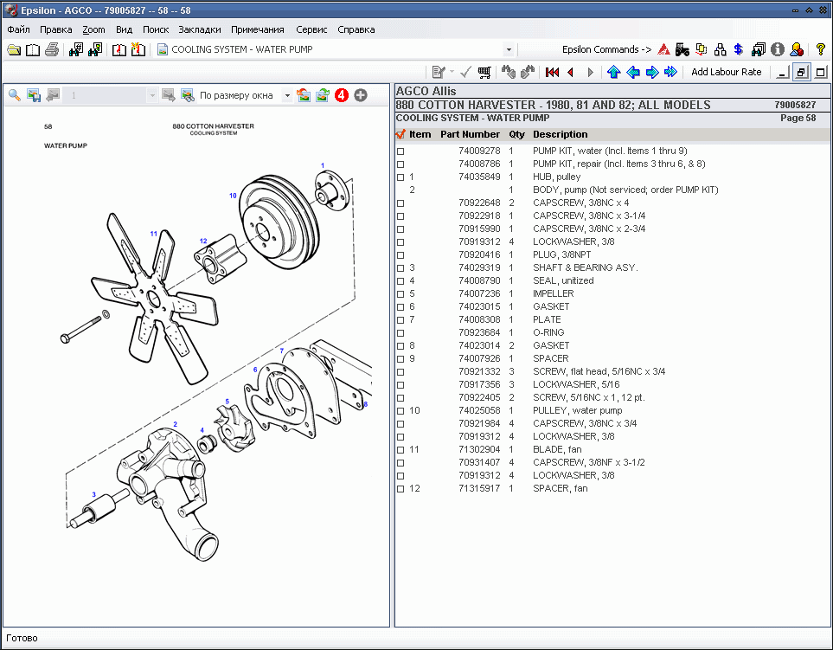Select the tractor icon in Epsilon Commands
This screenshot has height=650, width=833.
[682, 49]
